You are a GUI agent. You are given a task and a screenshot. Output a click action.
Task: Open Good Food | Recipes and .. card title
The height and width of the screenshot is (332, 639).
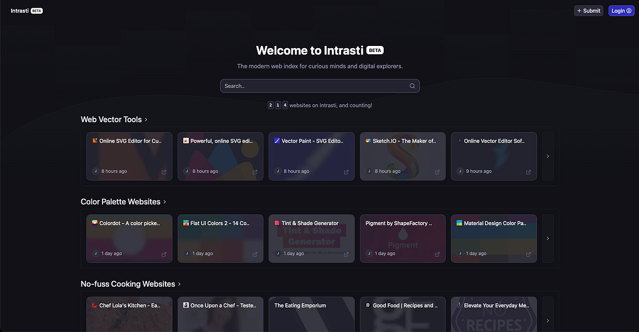point(405,305)
